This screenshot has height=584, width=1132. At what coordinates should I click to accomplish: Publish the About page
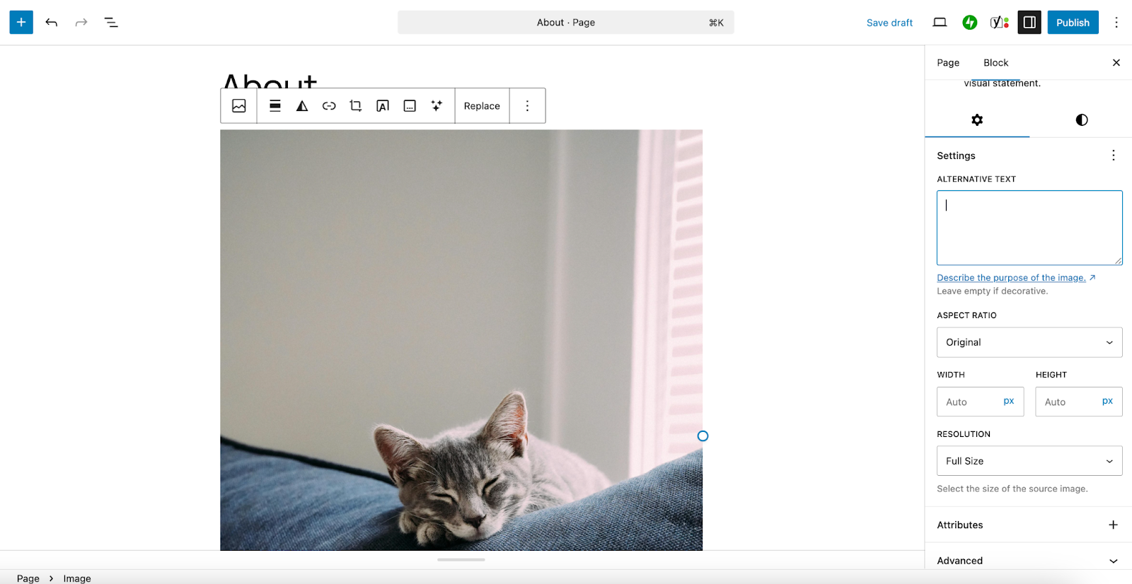click(1073, 23)
